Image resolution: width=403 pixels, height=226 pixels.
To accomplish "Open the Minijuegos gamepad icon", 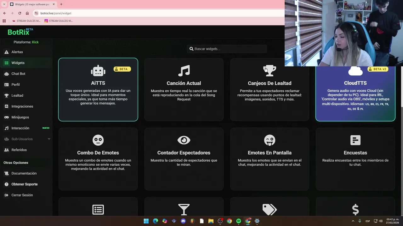I will tap(6, 117).
